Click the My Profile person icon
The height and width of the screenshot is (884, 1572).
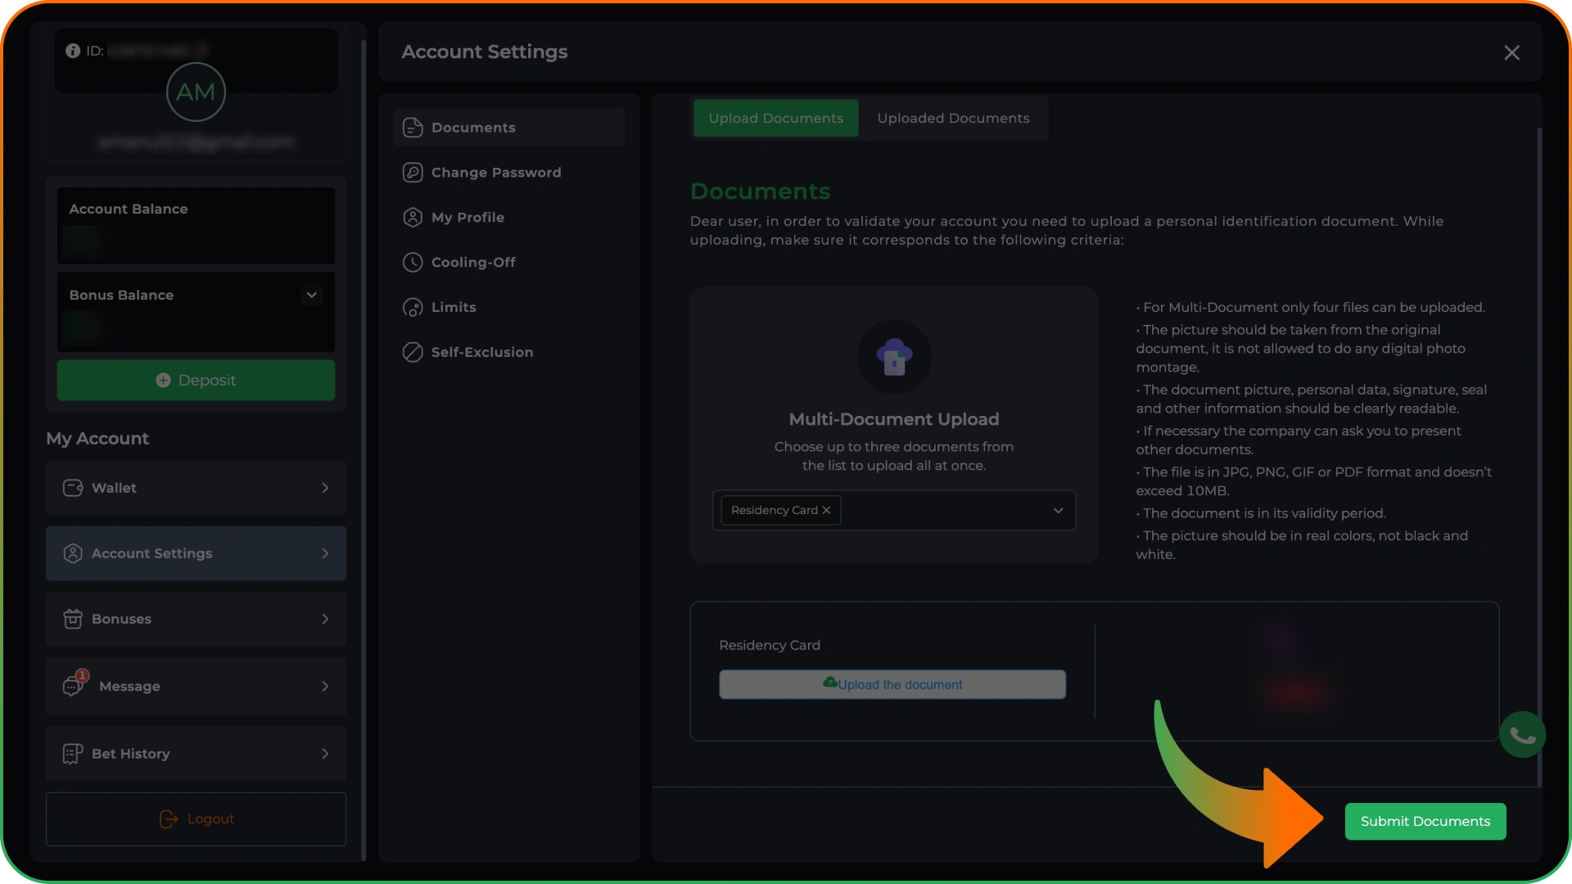click(x=413, y=218)
